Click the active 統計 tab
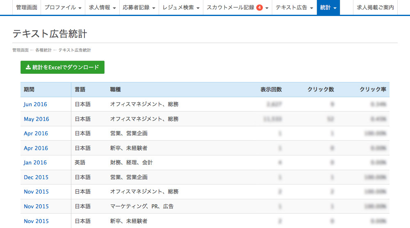This screenshot has height=228, width=410. (x=328, y=7)
